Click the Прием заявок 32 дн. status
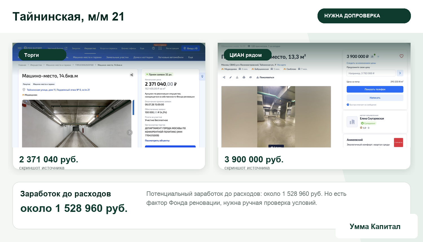 [x=159, y=75]
